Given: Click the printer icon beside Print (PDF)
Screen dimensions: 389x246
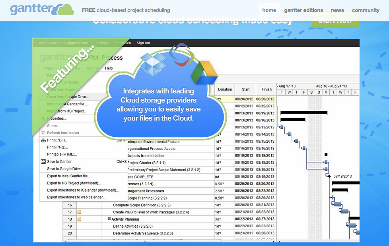Looking at the screenshot, I should 43,140.
